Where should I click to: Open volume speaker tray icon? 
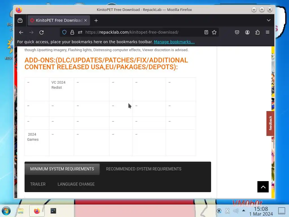(236, 211)
